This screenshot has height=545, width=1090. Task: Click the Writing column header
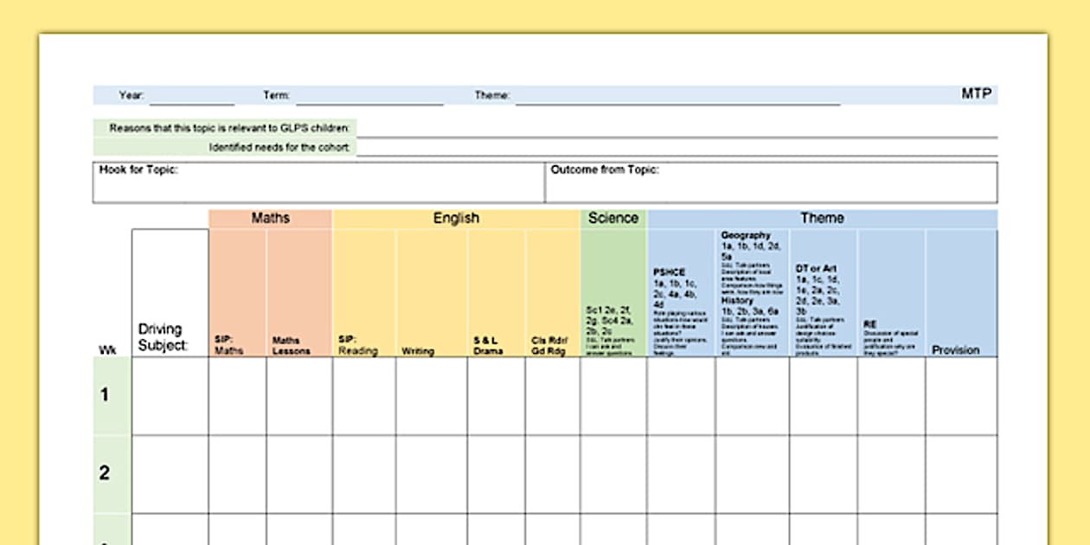tap(431, 294)
